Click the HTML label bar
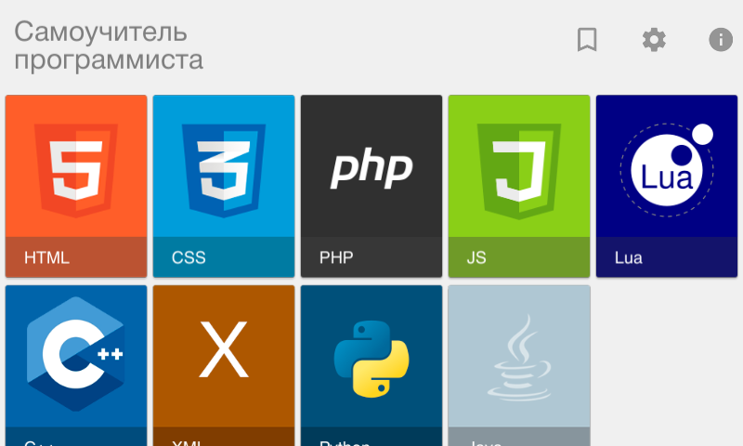 pyautogui.click(x=76, y=257)
